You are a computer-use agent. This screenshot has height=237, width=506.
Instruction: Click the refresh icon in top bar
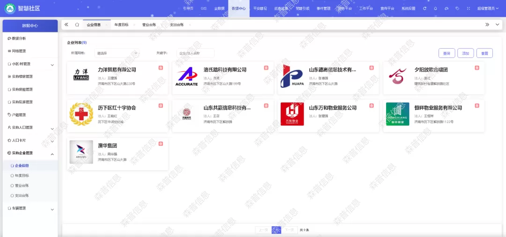click(x=424, y=9)
